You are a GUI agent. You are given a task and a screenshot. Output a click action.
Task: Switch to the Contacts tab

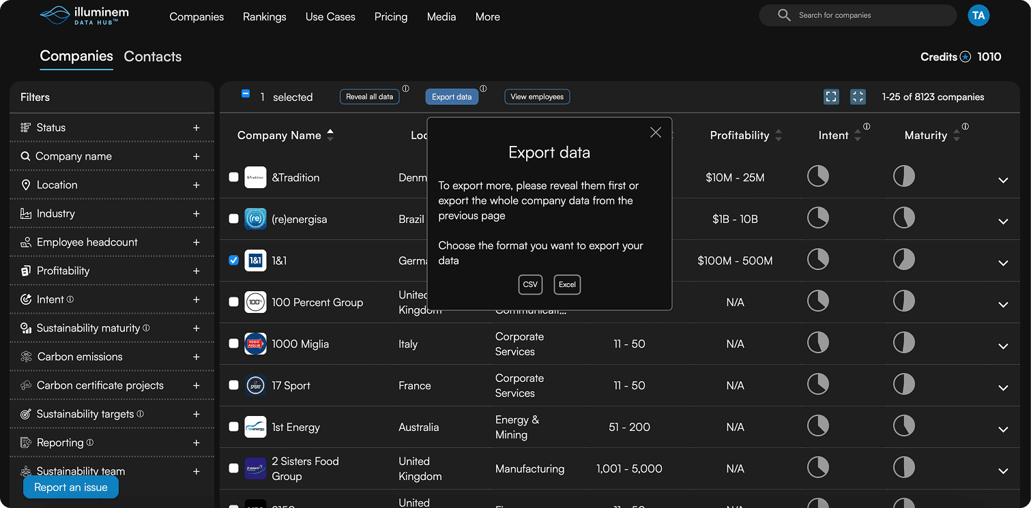click(x=153, y=57)
